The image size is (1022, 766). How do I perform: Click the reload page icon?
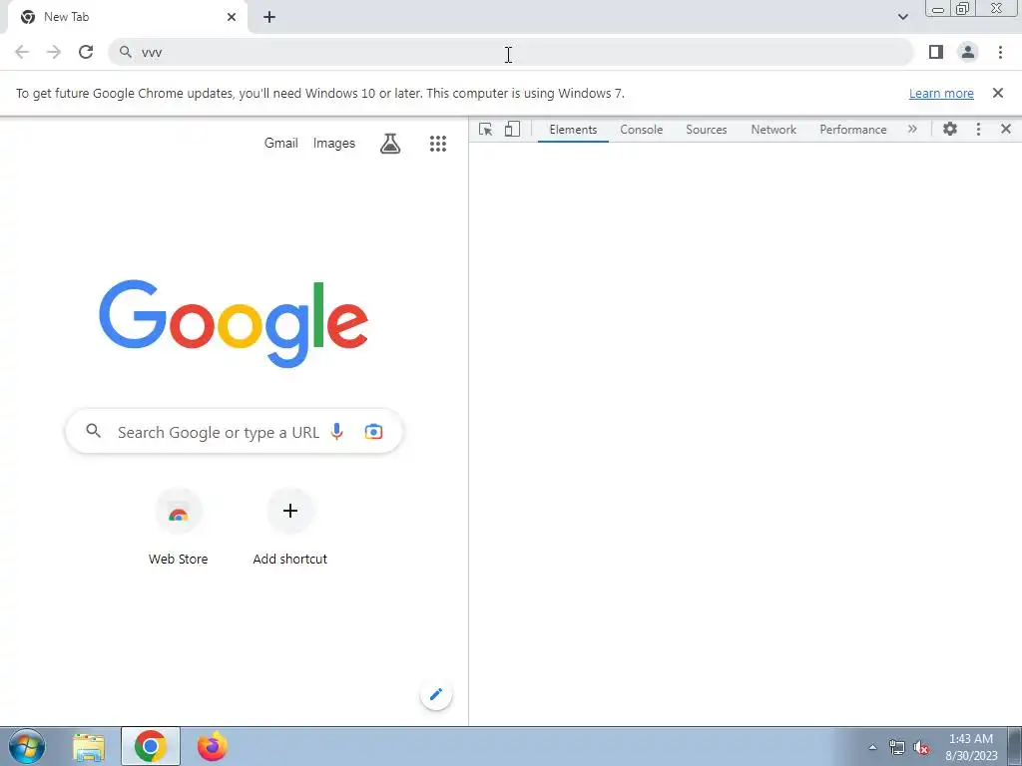pyautogui.click(x=86, y=52)
